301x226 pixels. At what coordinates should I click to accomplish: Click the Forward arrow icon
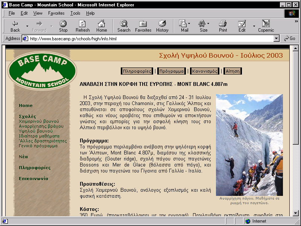39,24
